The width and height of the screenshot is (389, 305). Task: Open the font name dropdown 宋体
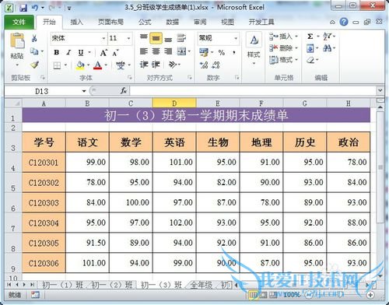point(103,38)
